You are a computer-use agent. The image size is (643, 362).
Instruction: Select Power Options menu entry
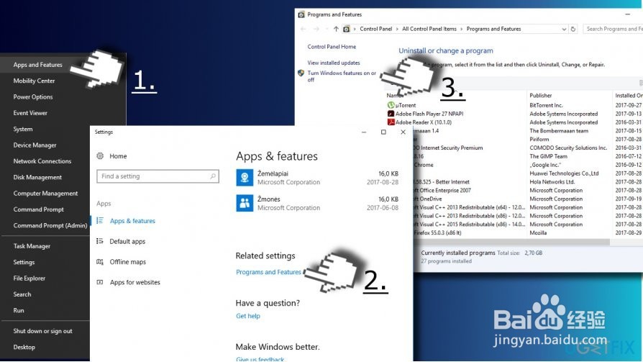[x=33, y=97]
